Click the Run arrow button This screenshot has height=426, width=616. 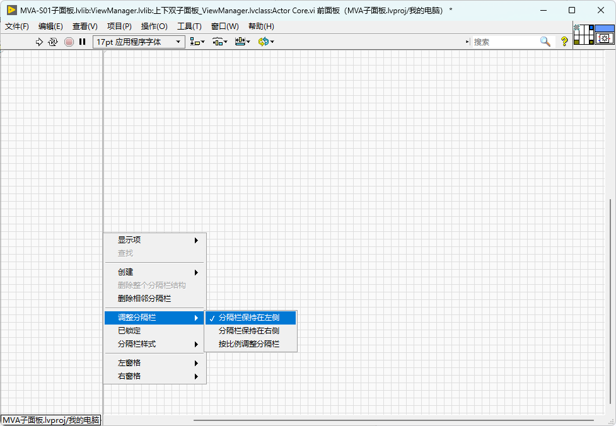(39, 42)
